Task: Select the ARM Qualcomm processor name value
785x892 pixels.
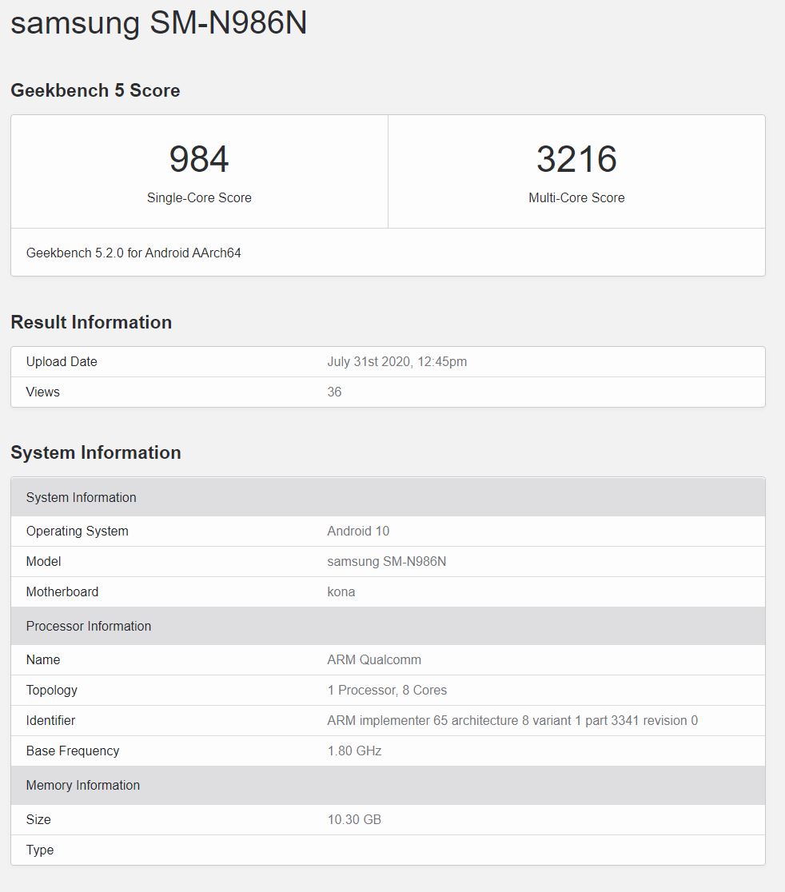Action: [x=374, y=659]
